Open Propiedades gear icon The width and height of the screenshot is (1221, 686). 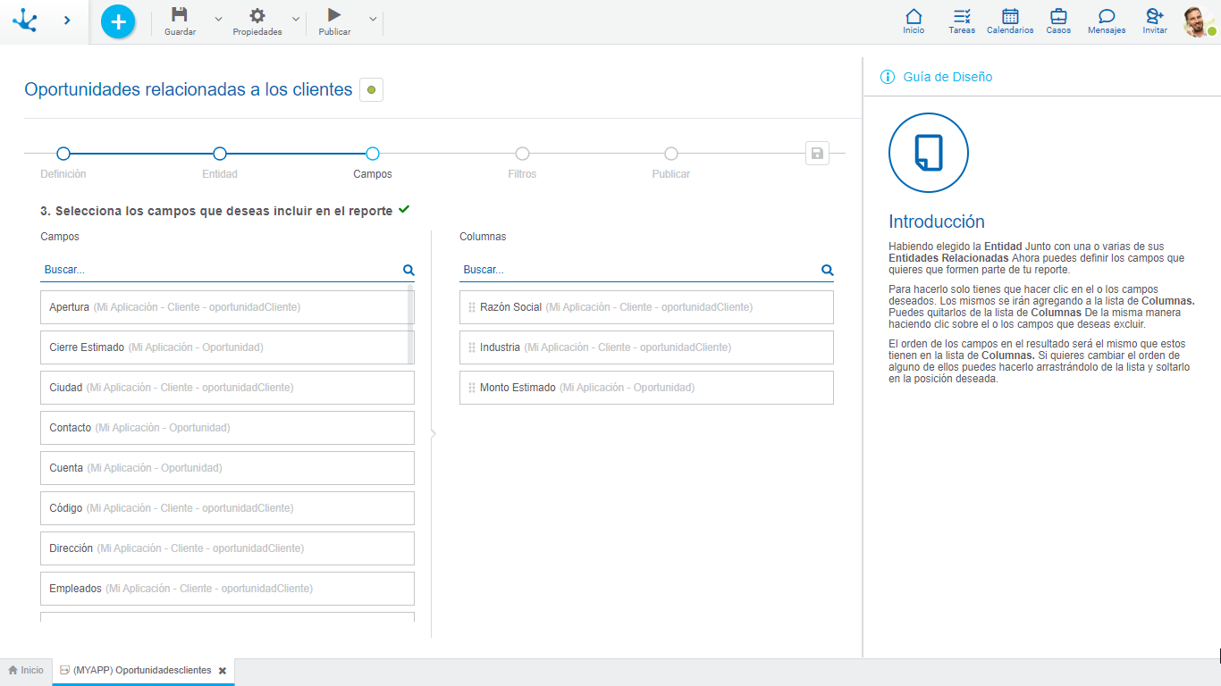point(257,15)
